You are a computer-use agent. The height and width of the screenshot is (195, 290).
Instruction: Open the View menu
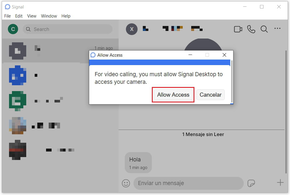(32, 16)
